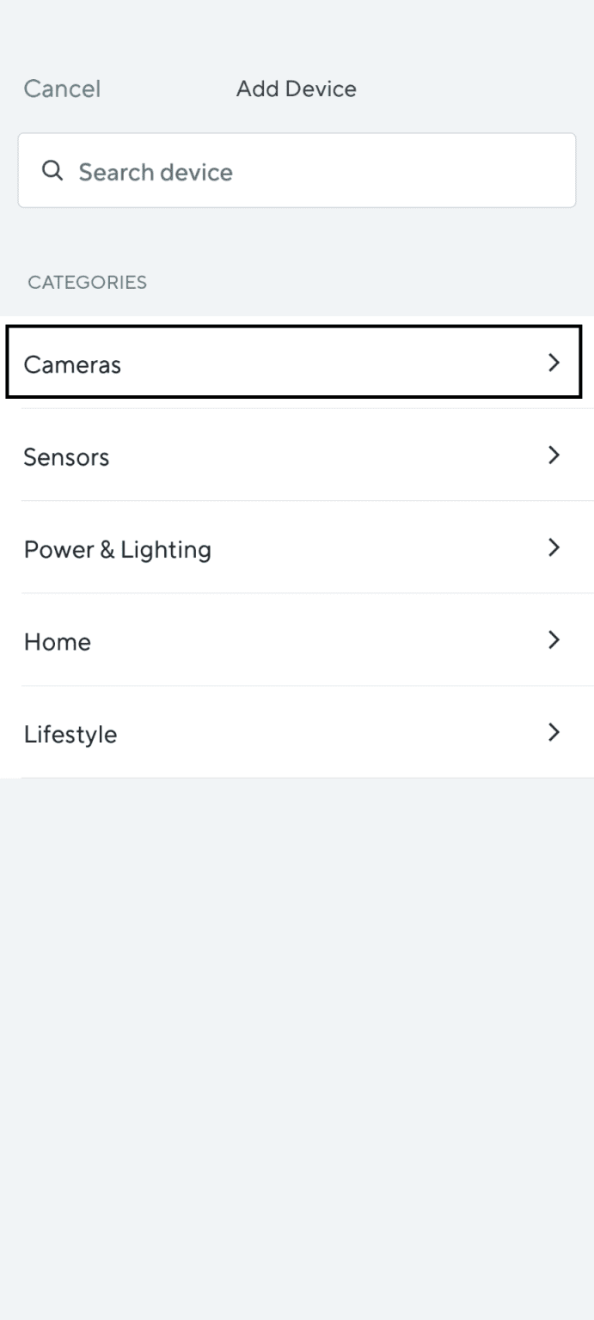Tap the chevron beside Home
The image size is (594, 1320).
click(554, 640)
